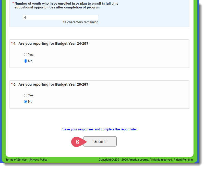Click the 'Number of youth who have enrolled' label

(x=66, y=5)
